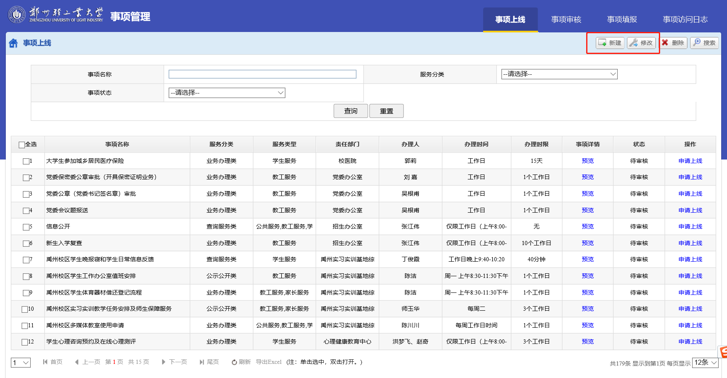
Task: Select checkbox for row 6 新生入学复查
Action: tap(26, 243)
